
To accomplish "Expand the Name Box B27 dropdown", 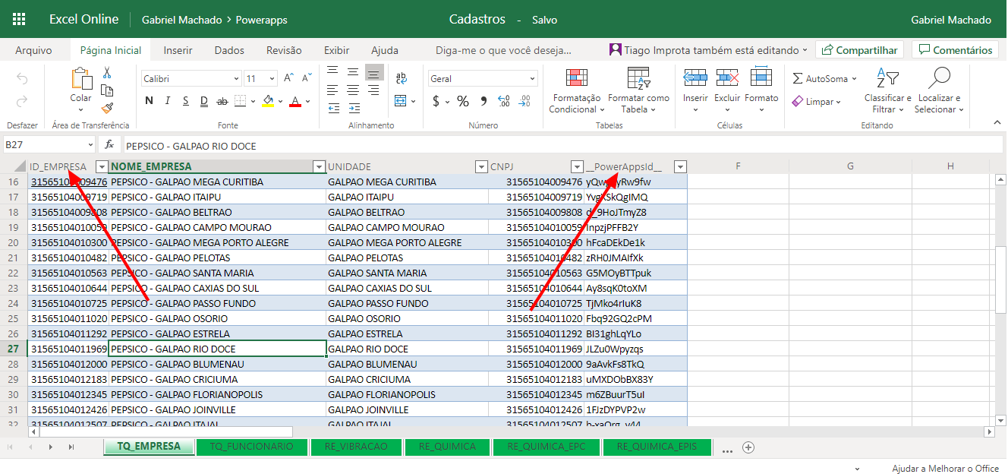I will pyautogui.click(x=91, y=145).
